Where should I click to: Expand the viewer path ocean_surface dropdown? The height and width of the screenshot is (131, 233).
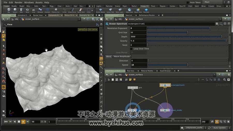(x=79, y=19)
